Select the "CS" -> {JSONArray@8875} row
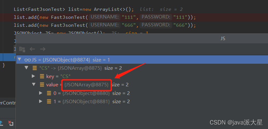Screen dimensions: 268x129 [142, 68]
